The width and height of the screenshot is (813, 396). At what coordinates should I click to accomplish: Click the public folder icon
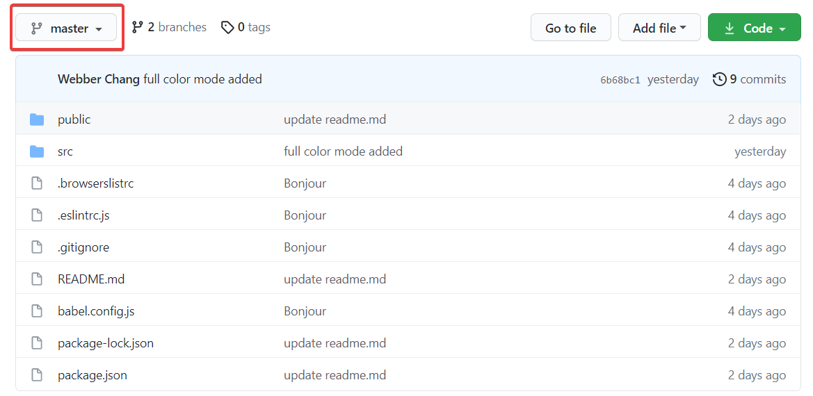[37, 119]
